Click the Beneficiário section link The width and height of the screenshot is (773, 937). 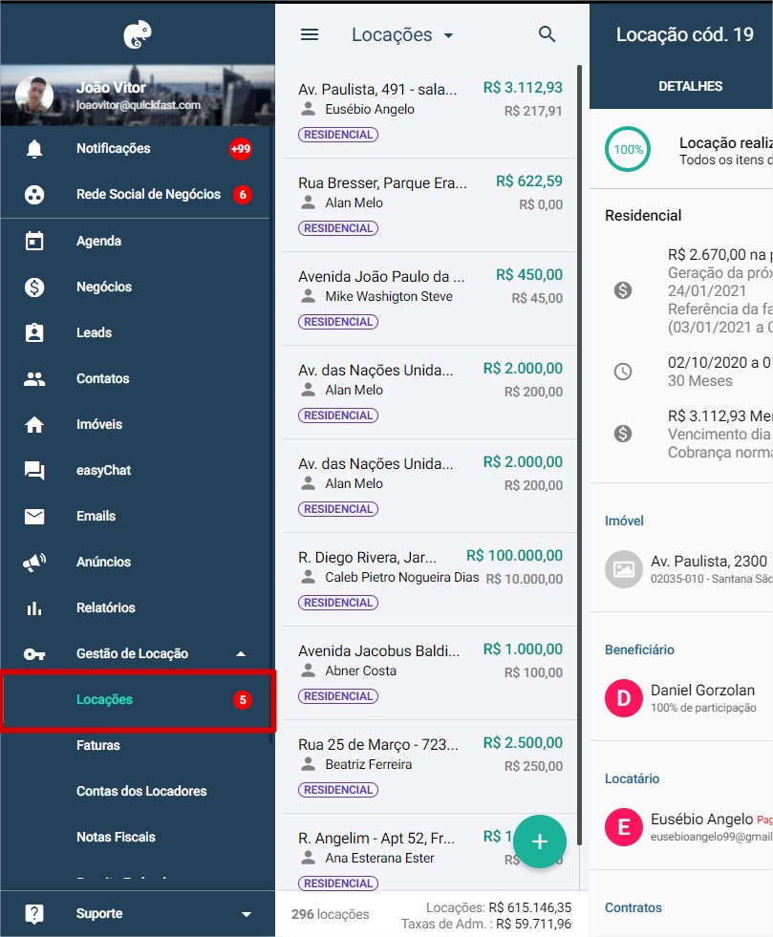click(x=639, y=650)
